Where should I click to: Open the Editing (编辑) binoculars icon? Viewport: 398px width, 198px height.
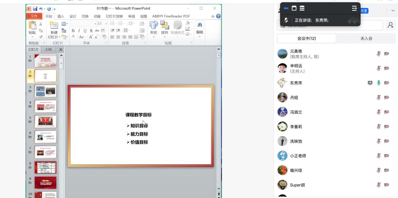[x=199, y=26]
